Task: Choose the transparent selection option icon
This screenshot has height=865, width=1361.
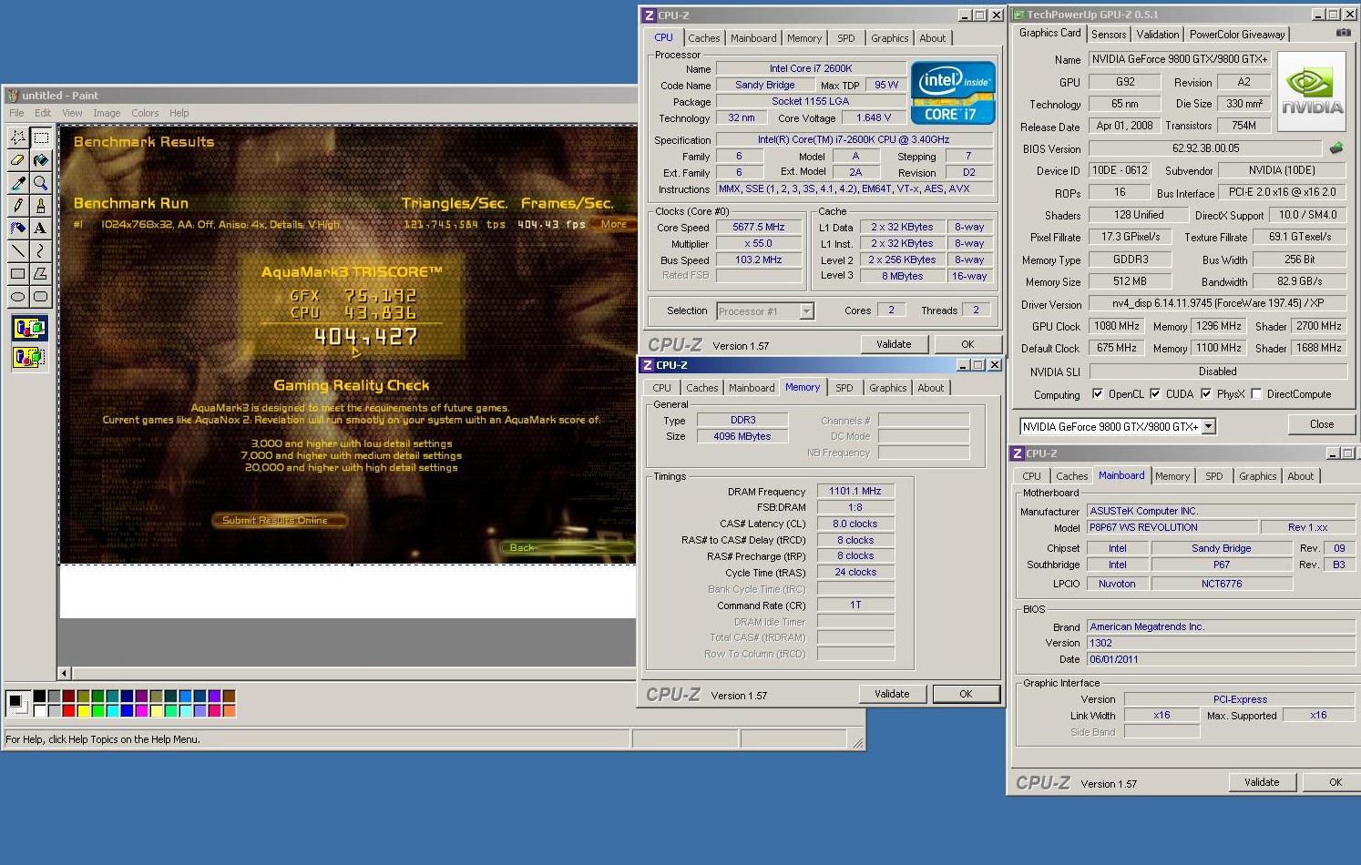Action: pyautogui.click(x=29, y=358)
